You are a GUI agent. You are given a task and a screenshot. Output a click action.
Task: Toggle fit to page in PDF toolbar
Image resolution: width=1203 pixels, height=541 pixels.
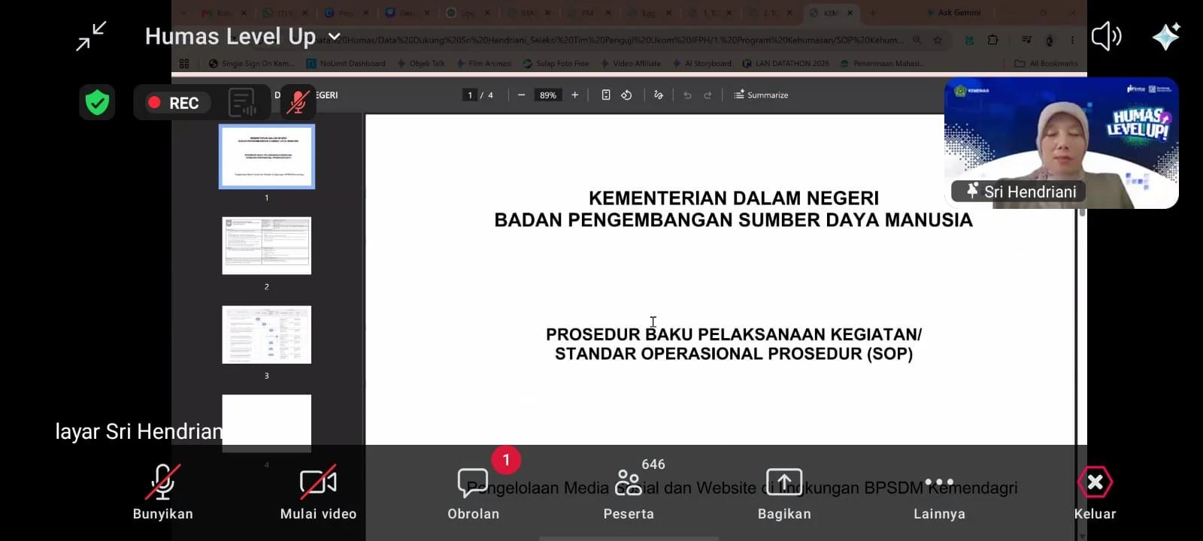606,95
